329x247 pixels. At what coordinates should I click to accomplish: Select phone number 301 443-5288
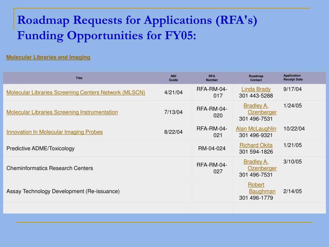point(256,96)
